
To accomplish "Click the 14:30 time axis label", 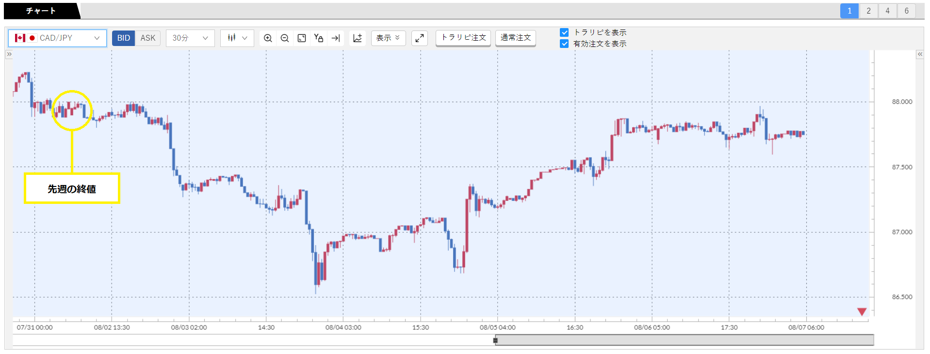I will pos(266,327).
